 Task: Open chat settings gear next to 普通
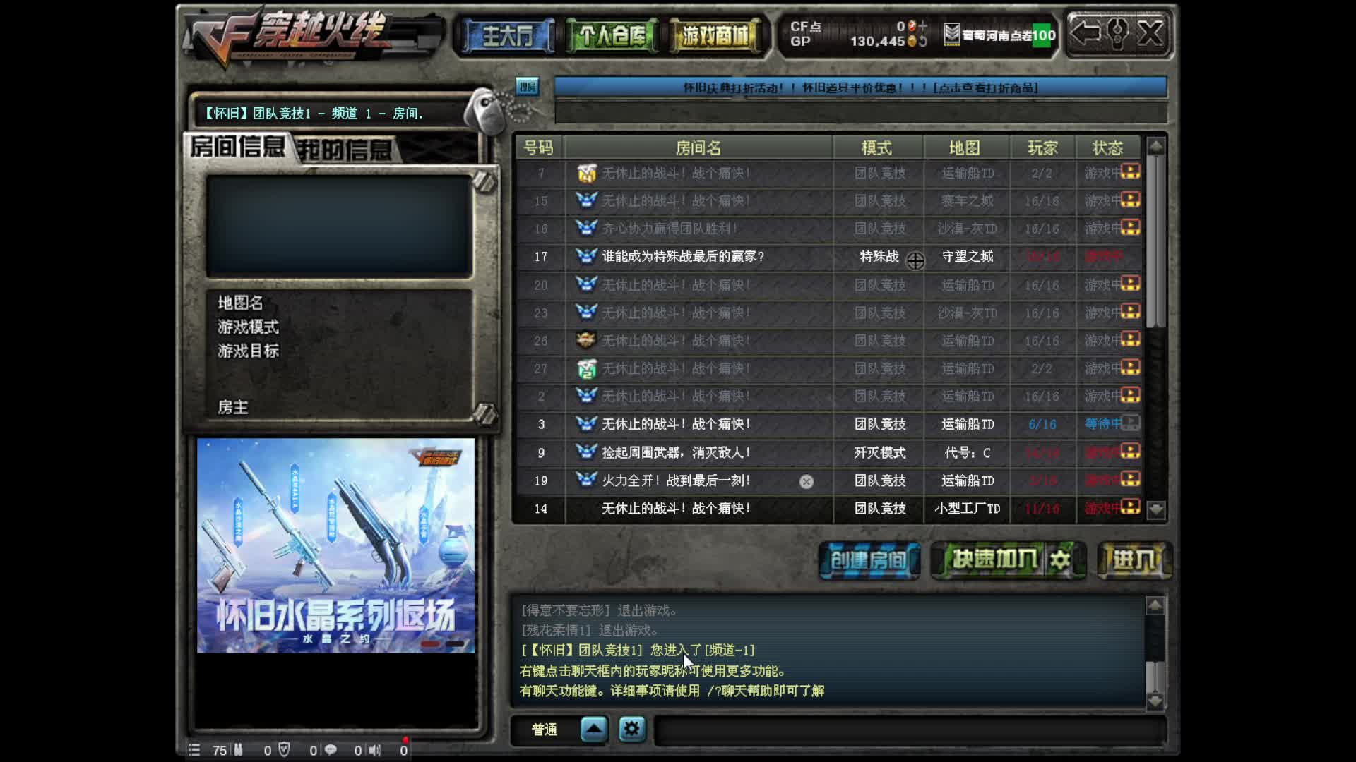(631, 729)
